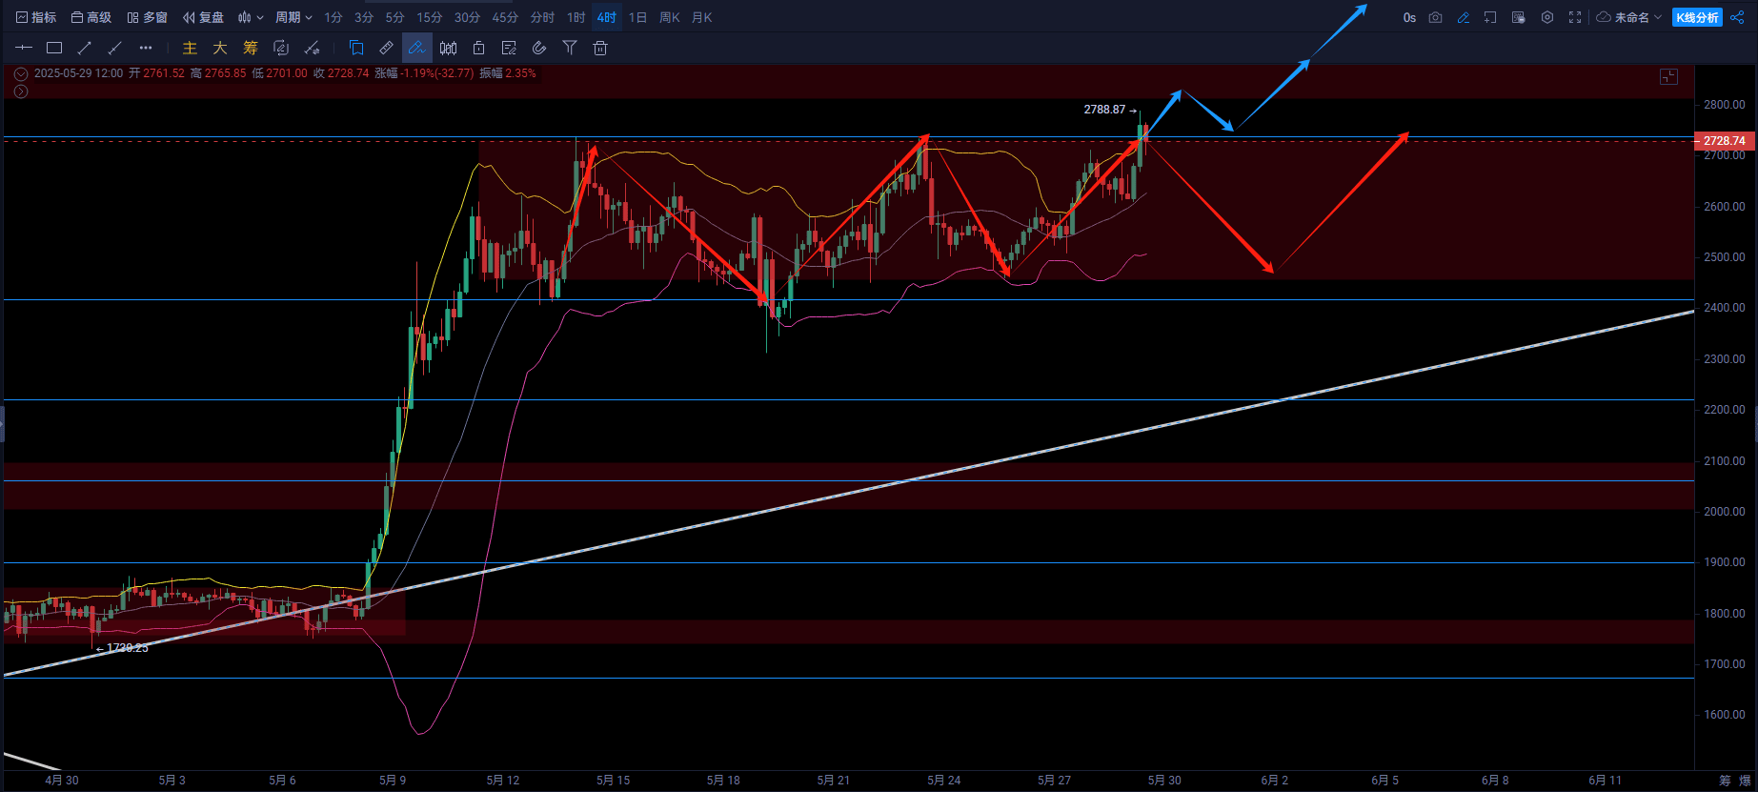Viewport: 1758px width, 792px height.
Task: Select the trend line drawing tool
Action: pyautogui.click(x=85, y=48)
